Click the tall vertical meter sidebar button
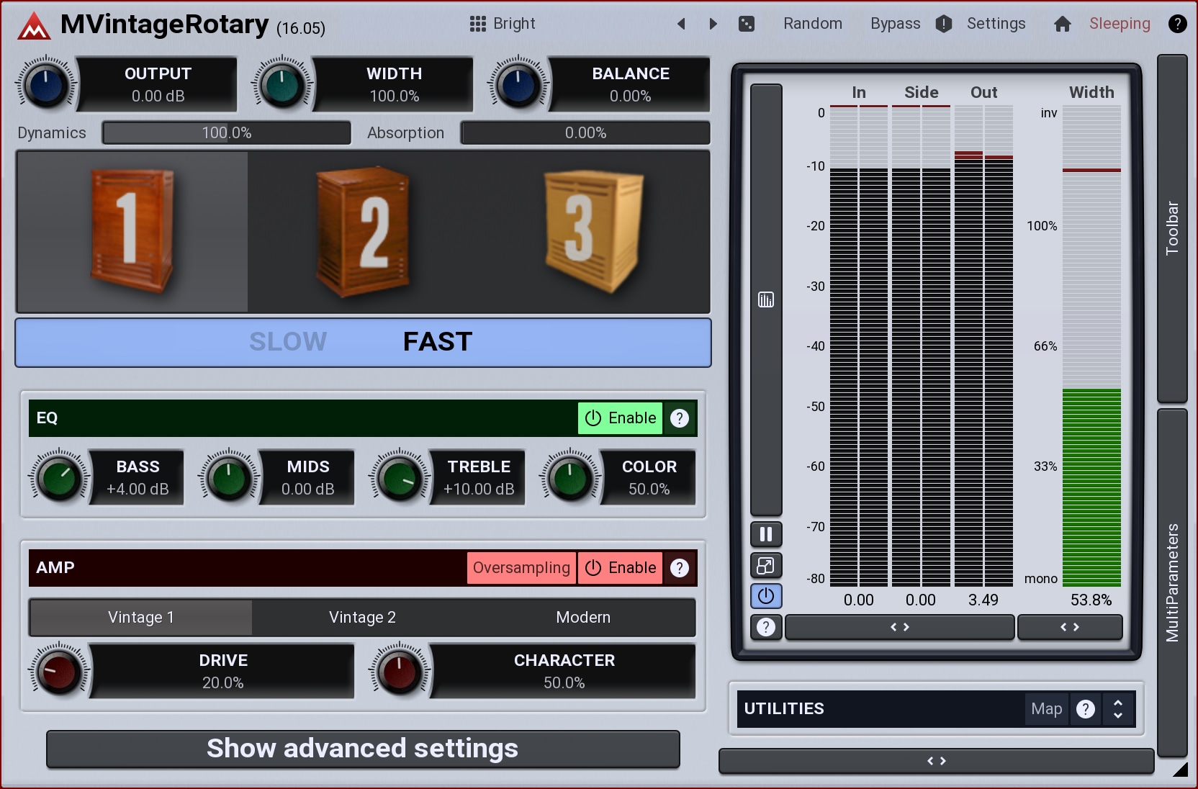Viewport: 1198px width, 789px height. (766, 299)
